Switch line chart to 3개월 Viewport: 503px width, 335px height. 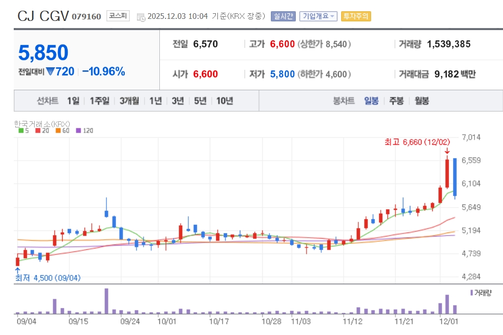click(x=129, y=101)
